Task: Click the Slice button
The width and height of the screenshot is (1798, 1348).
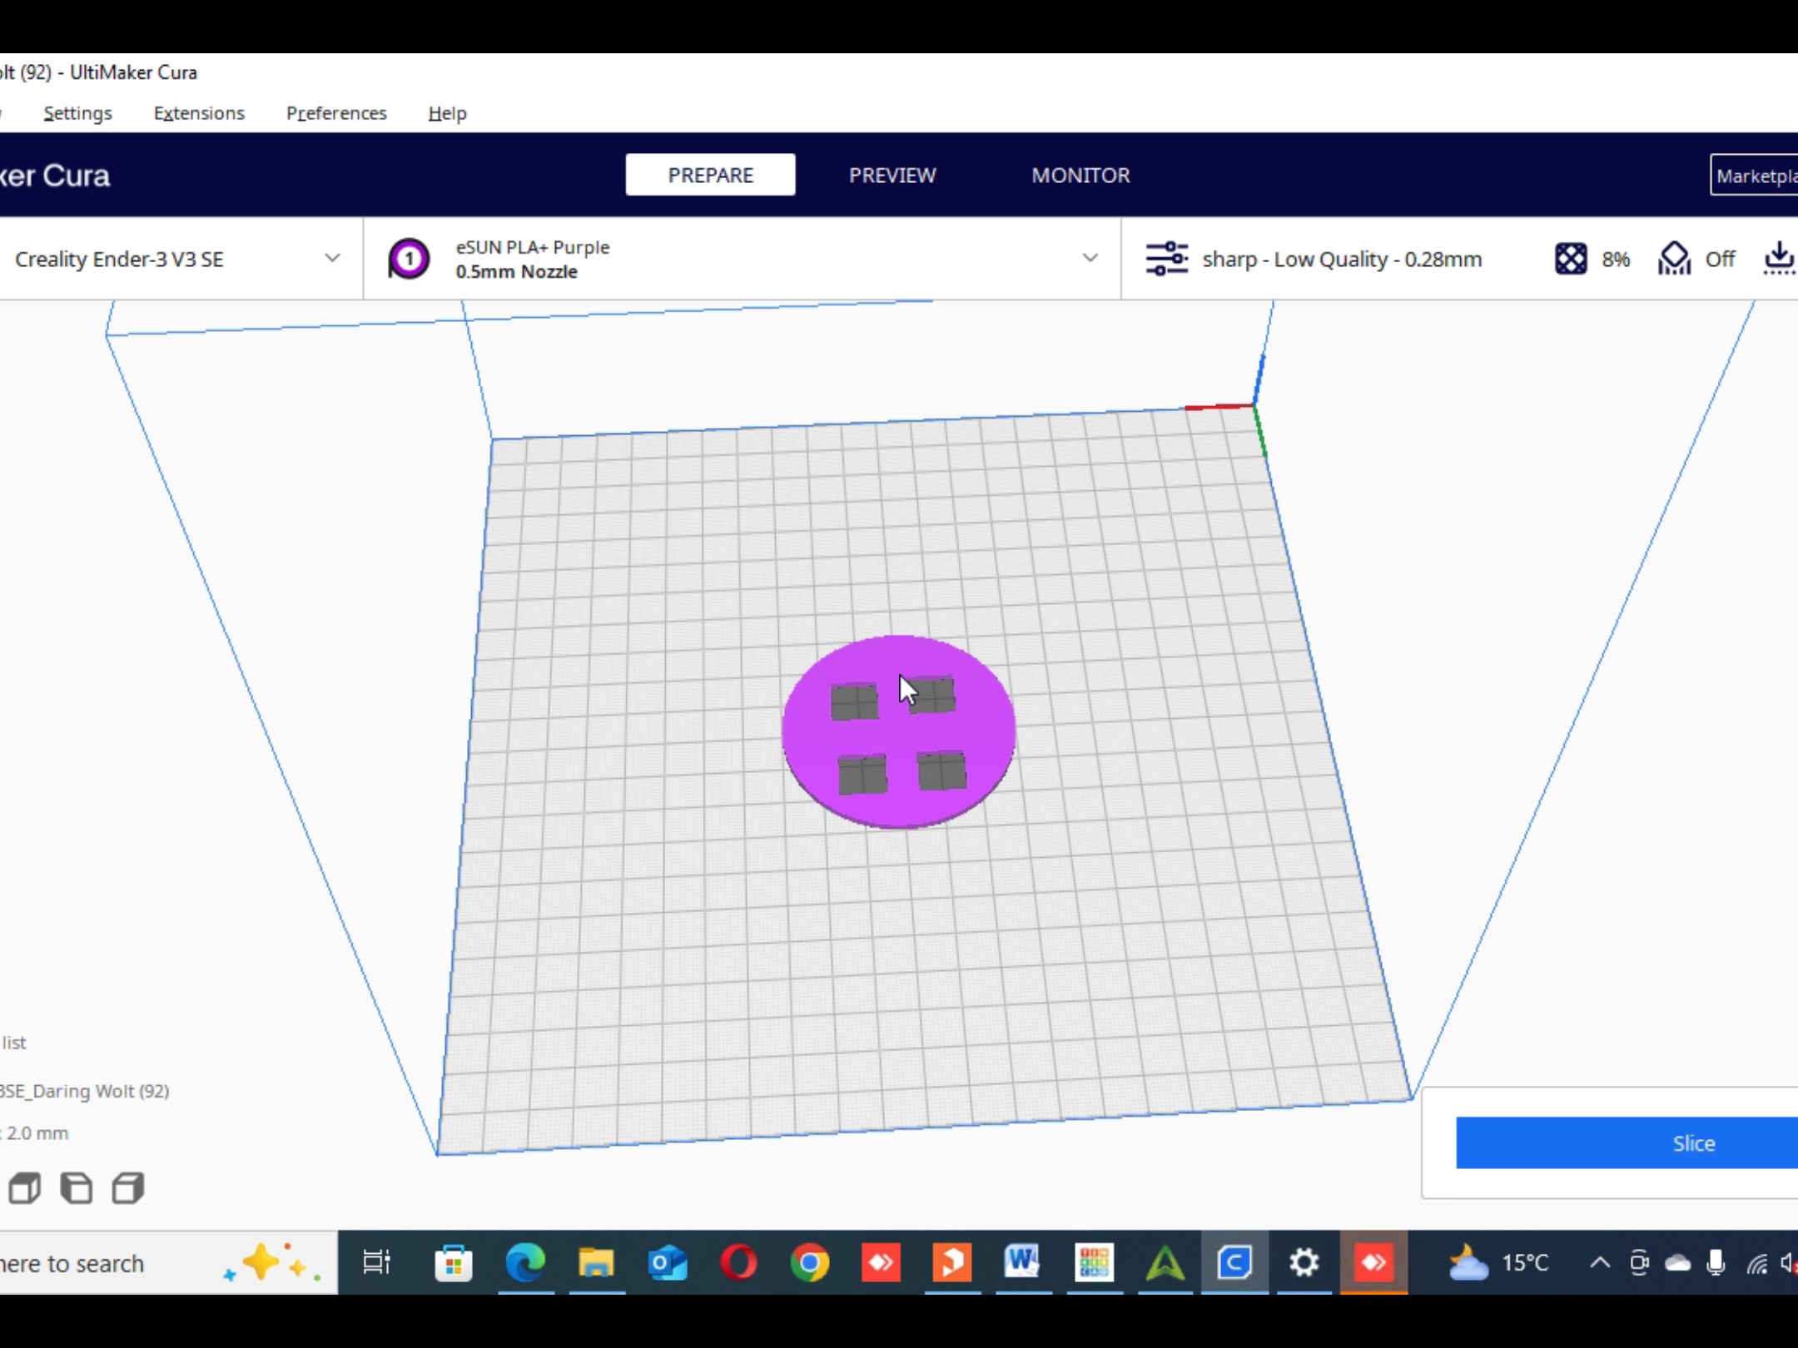Action: pos(1627,1142)
